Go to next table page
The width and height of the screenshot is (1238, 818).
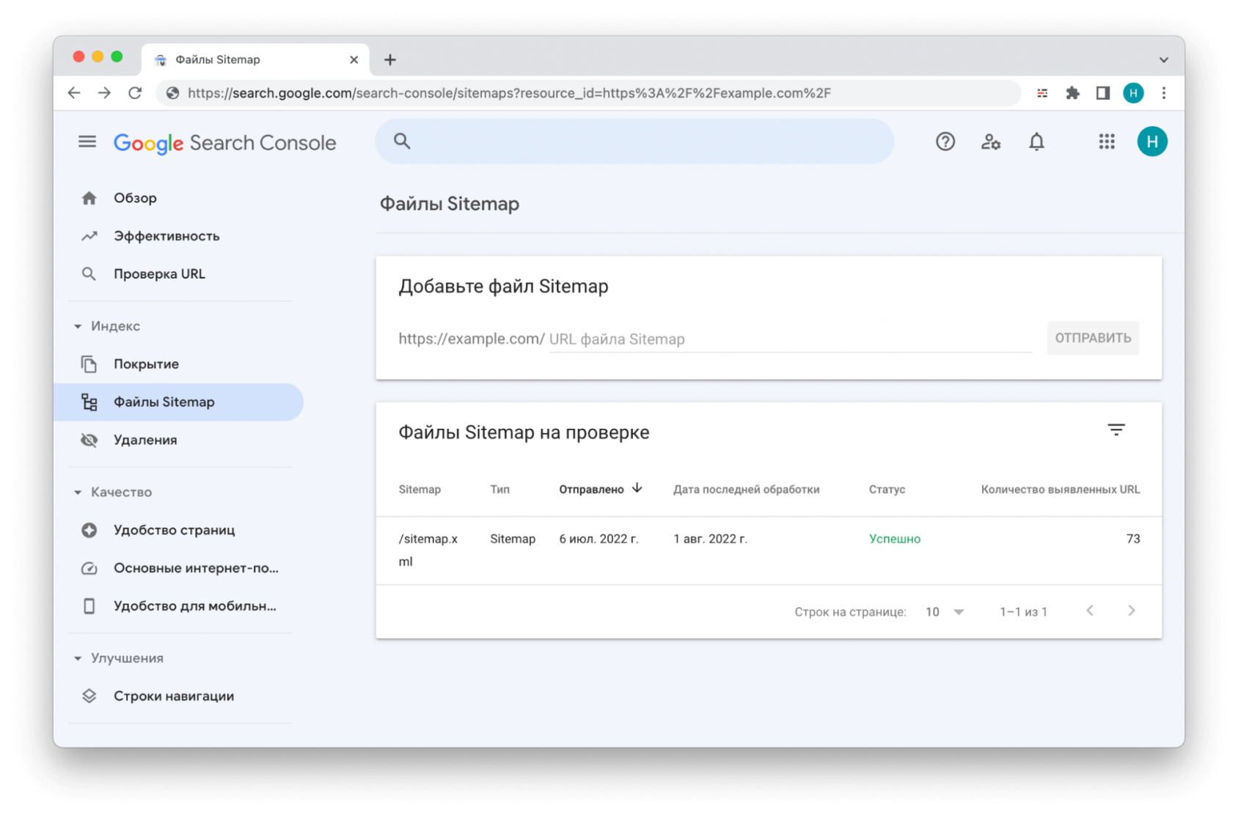1132,611
